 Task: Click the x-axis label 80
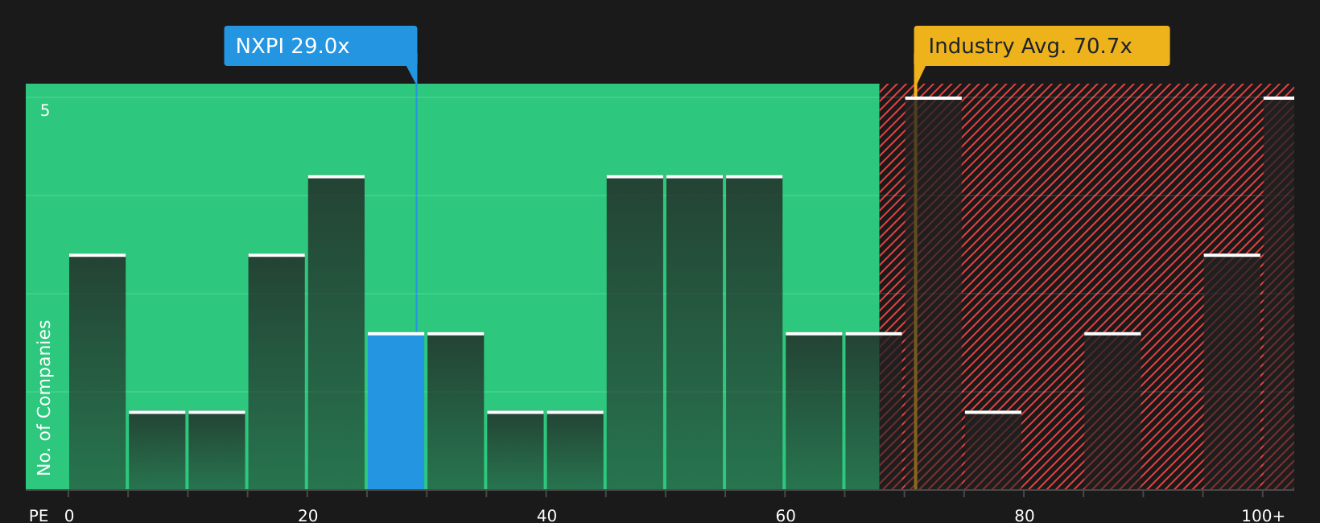[1025, 516]
